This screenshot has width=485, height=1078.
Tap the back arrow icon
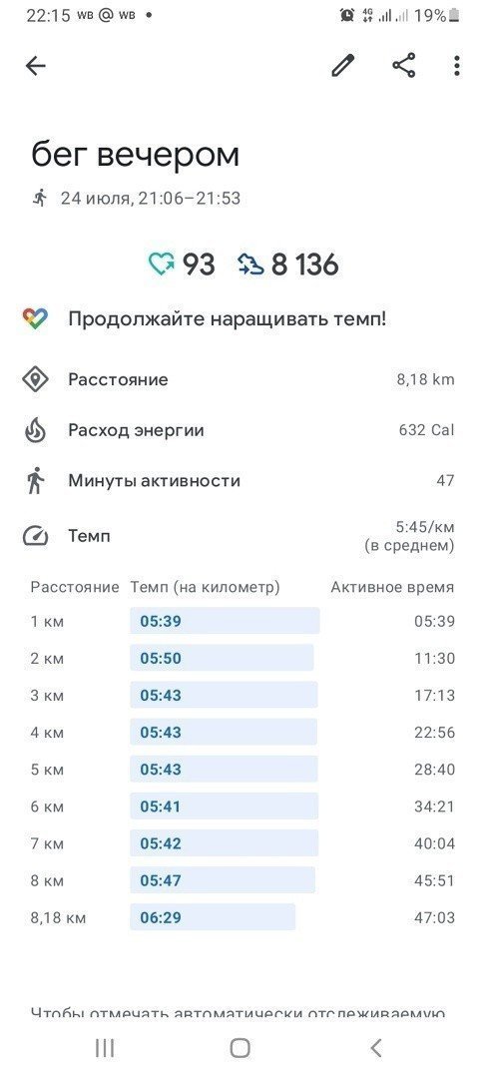pyautogui.click(x=36, y=66)
